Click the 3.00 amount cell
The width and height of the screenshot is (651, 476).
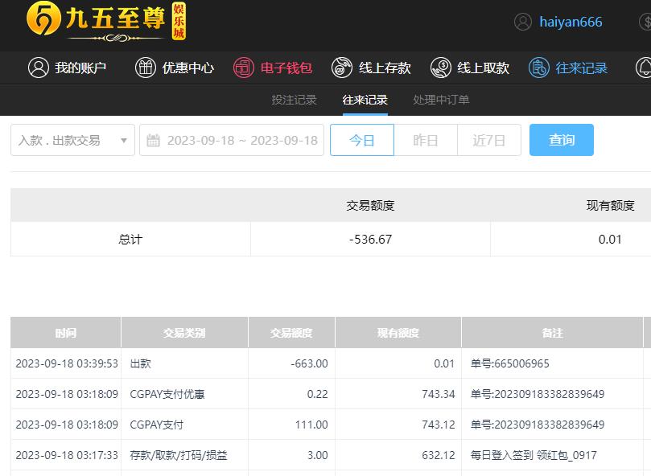tap(318, 455)
